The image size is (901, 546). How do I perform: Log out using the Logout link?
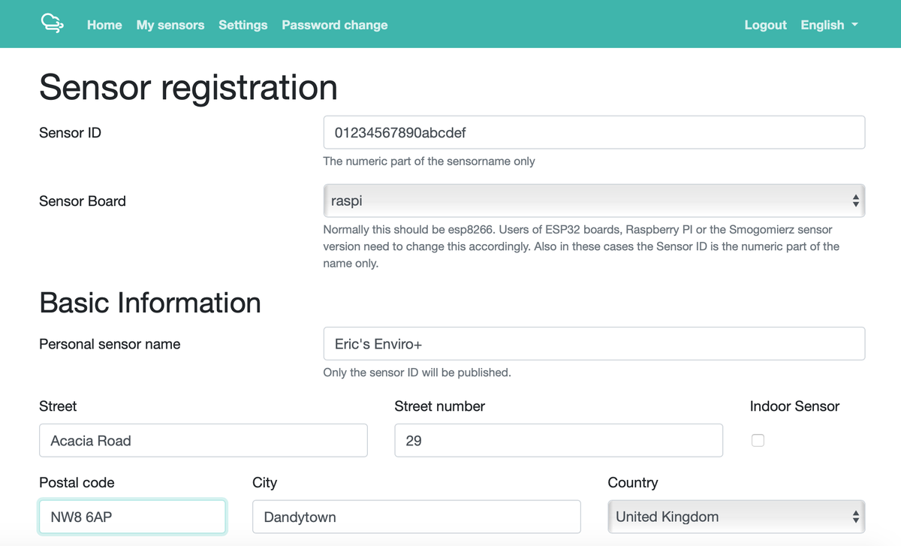coord(765,25)
